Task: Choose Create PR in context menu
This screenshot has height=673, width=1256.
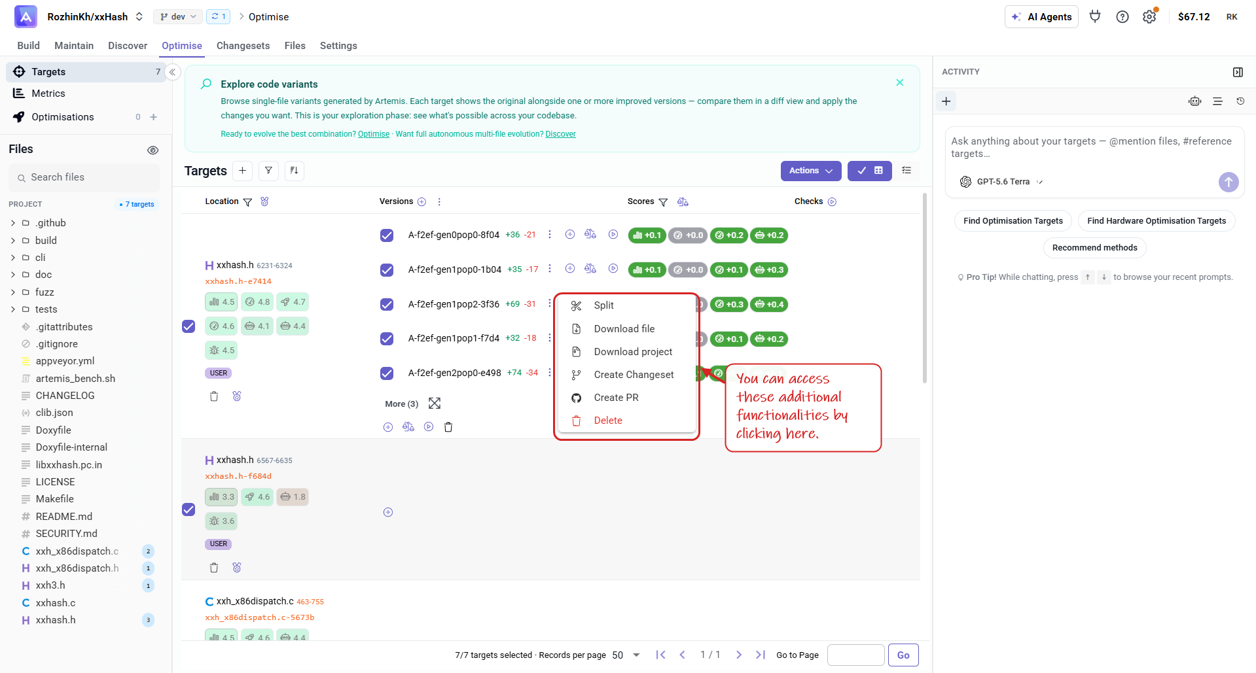Action: tap(626, 398)
